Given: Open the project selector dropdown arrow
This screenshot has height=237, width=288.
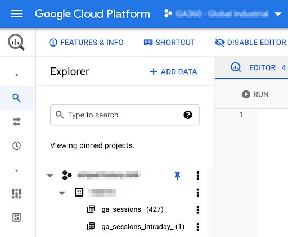Looking at the screenshot, I should [x=278, y=14].
